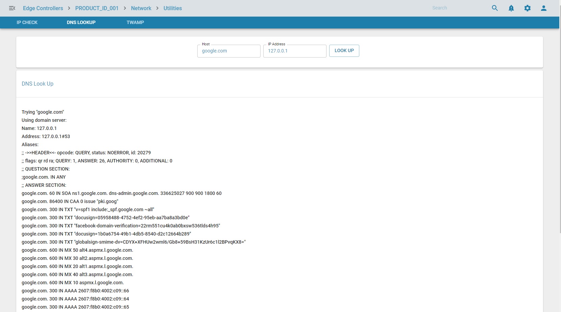Click the MX 10 aspmx.l.google.com result line

pyautogui.click(x=72, y=283)
